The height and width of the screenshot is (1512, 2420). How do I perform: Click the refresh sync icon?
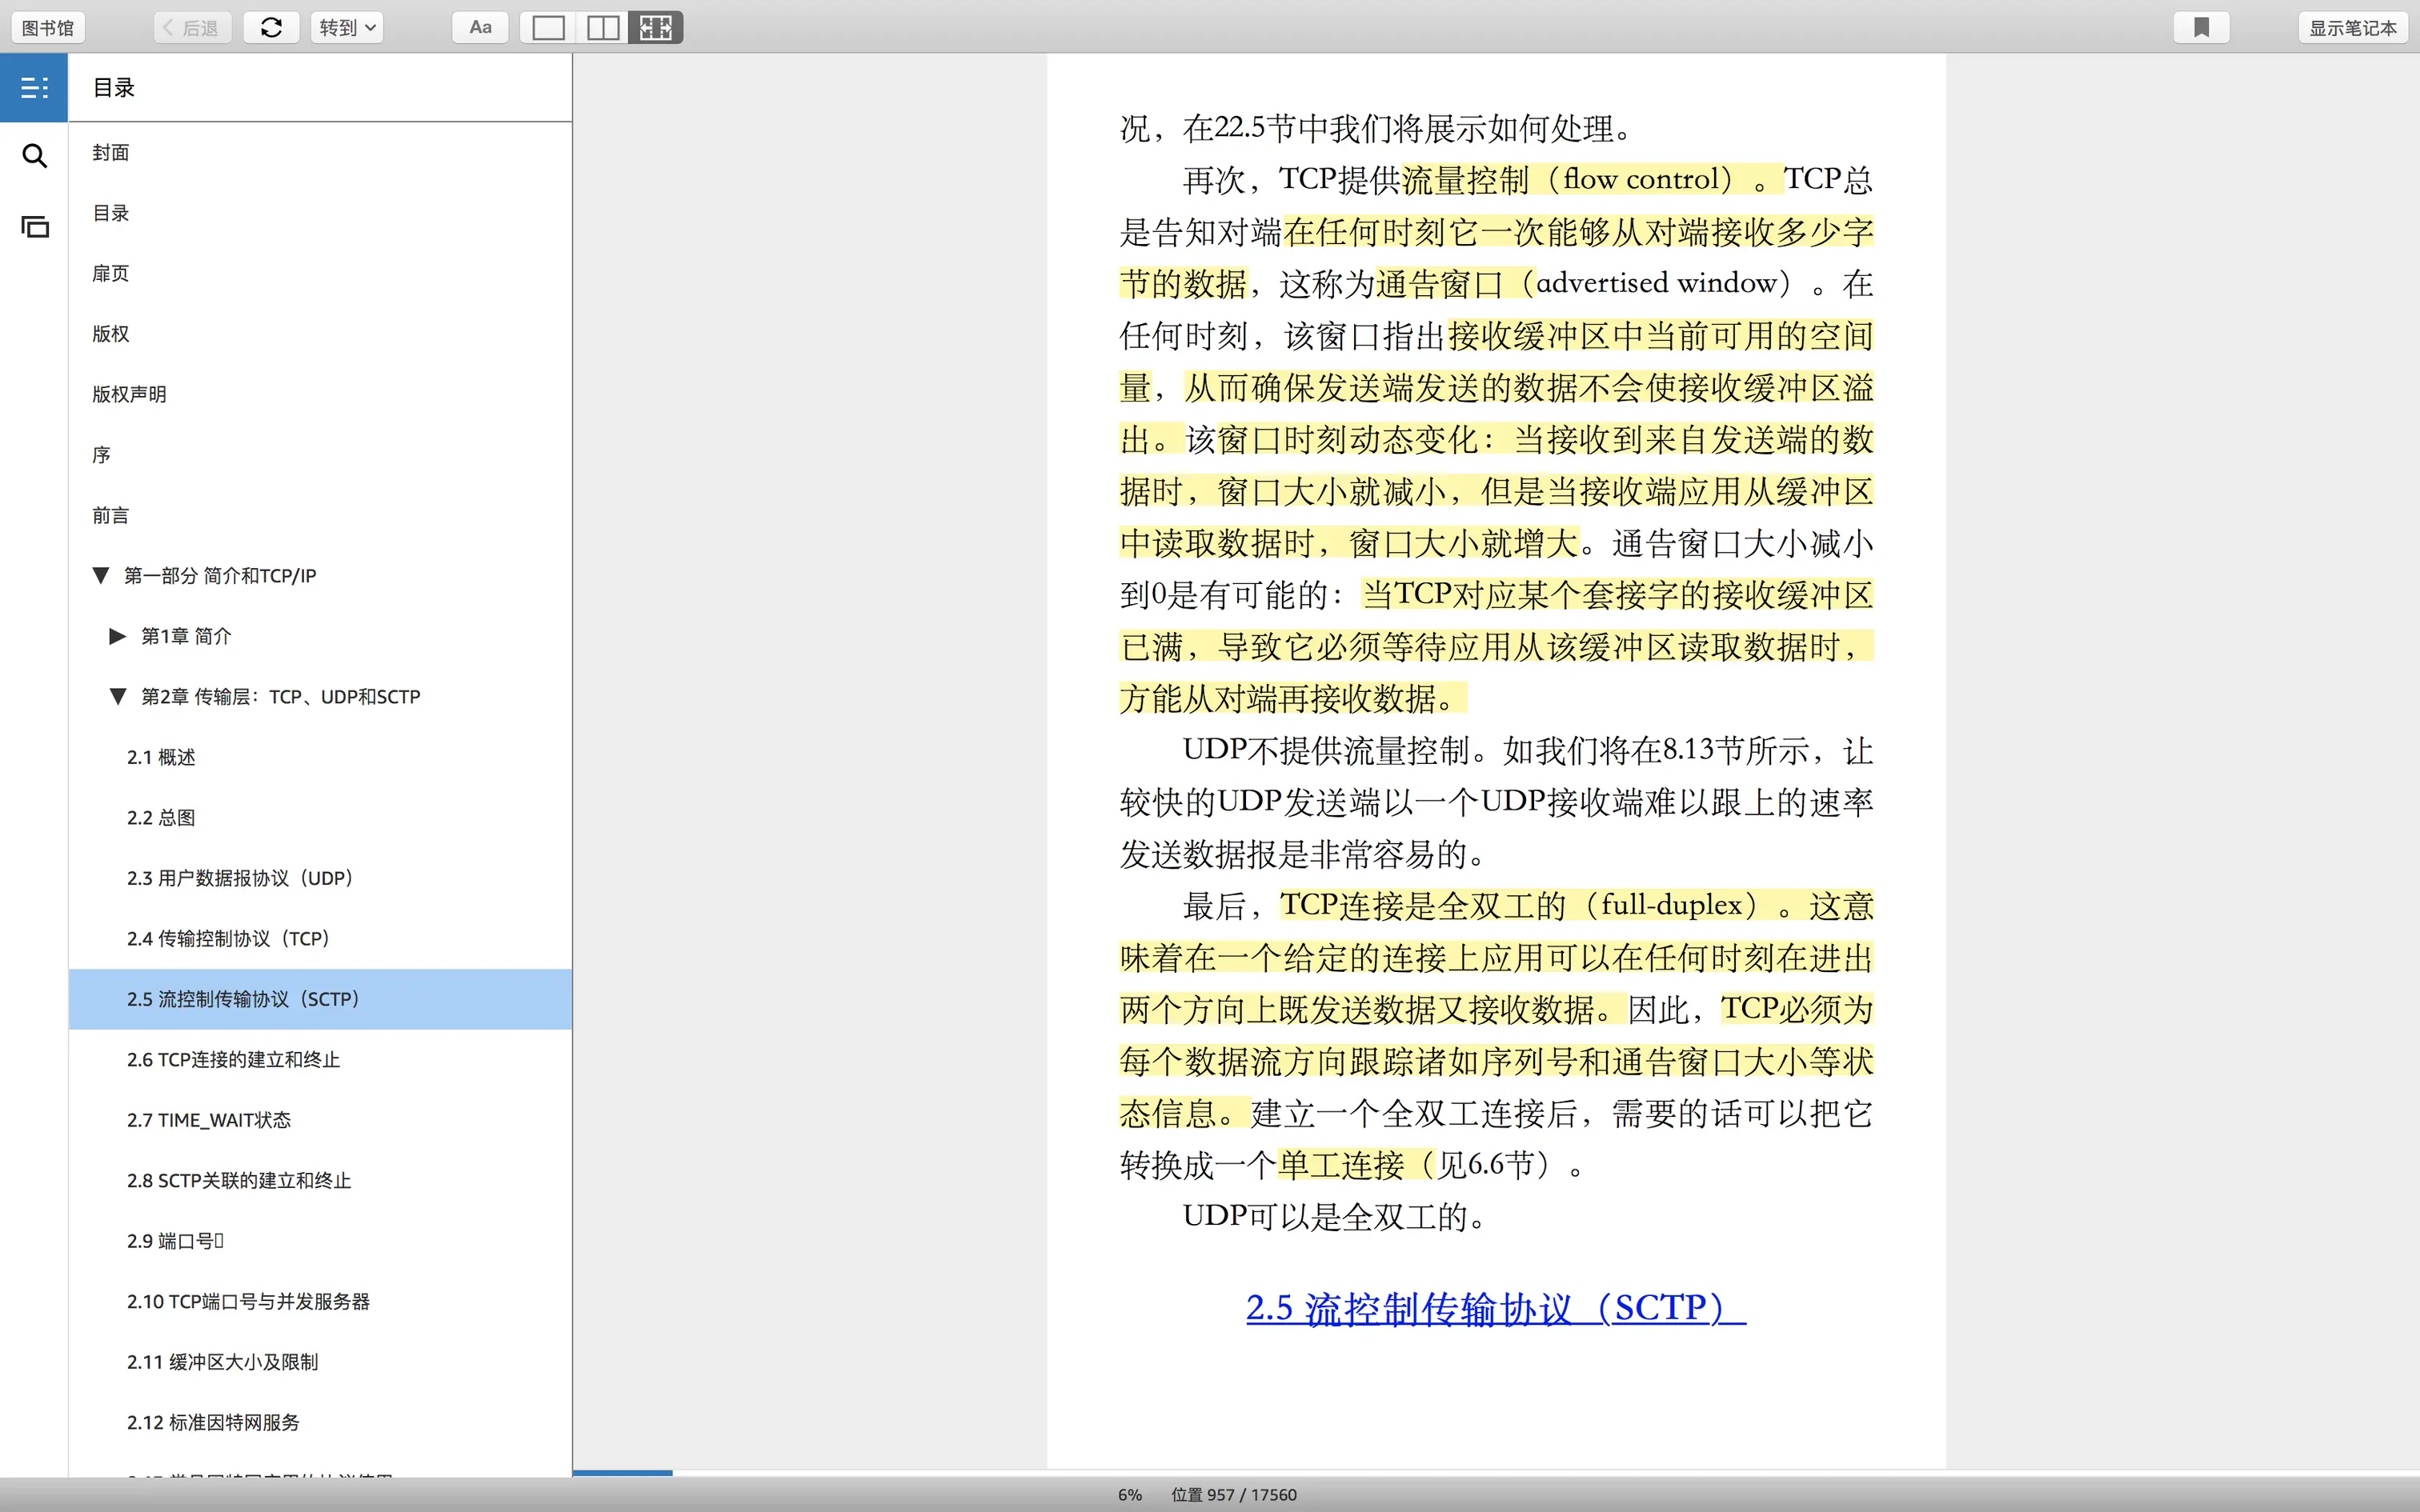(x=271, y=28)
